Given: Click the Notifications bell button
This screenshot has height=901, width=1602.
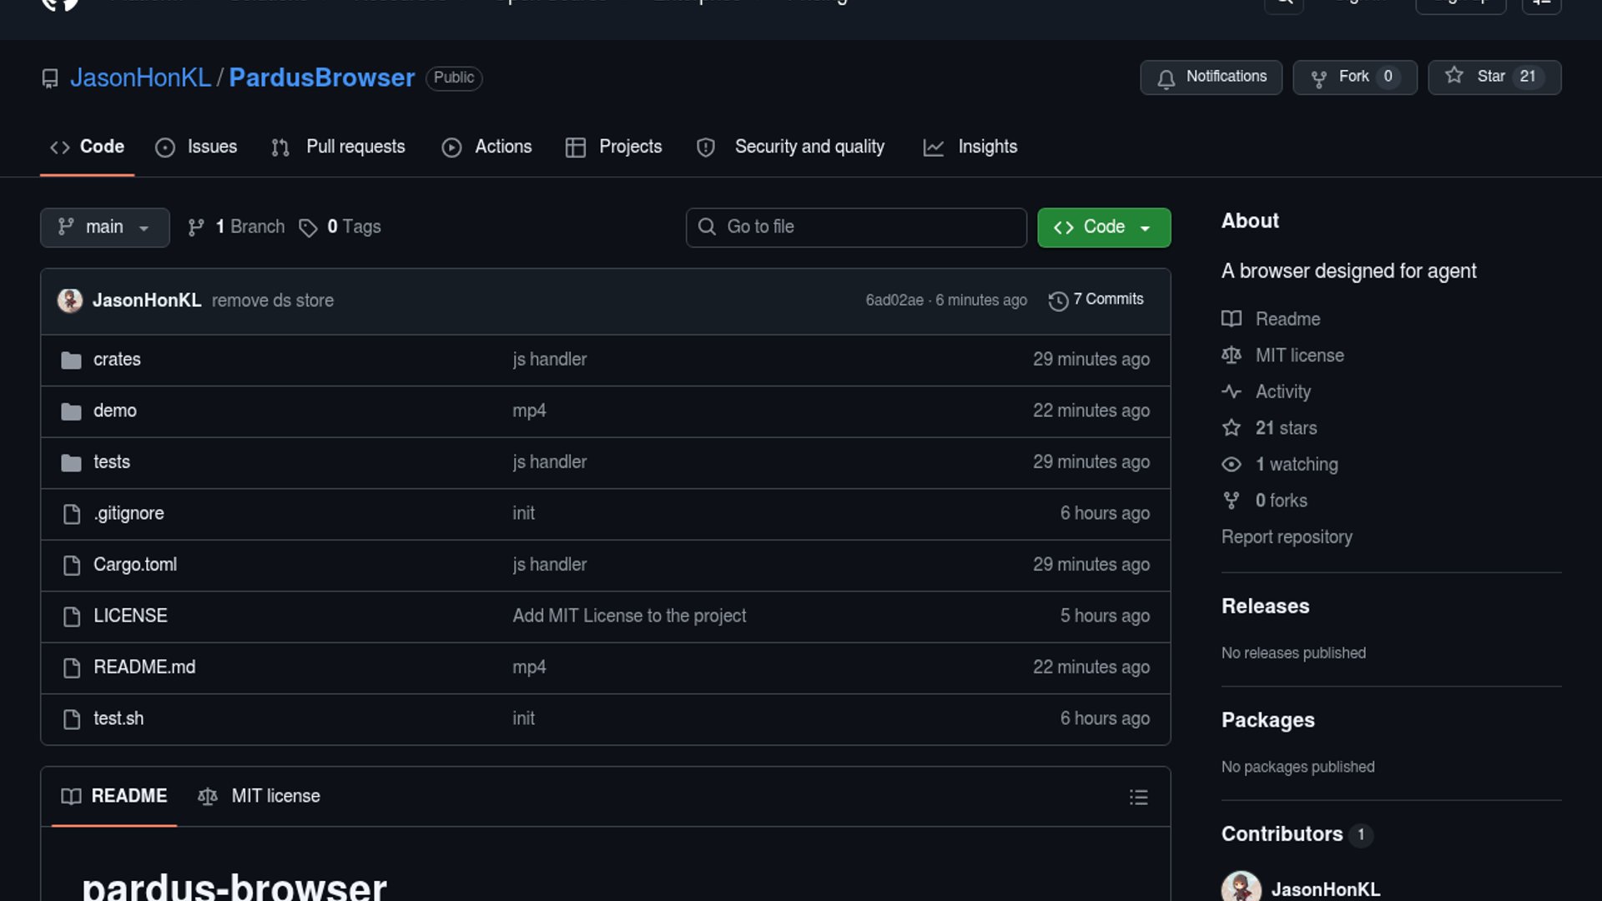Looking at the screenshot, I should click(1211, 77).
